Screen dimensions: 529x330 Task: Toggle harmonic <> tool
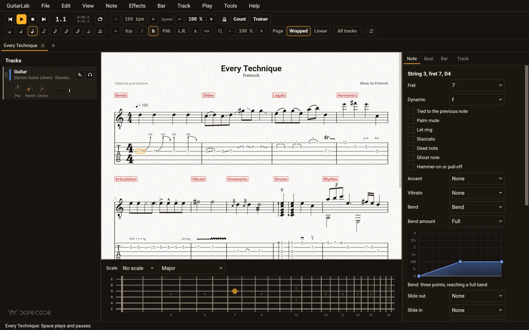(207, 31)
